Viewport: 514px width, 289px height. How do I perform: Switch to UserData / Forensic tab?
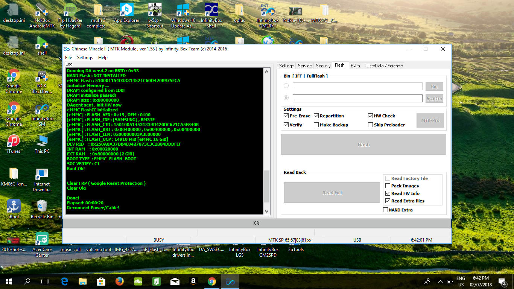coord(385,66)
